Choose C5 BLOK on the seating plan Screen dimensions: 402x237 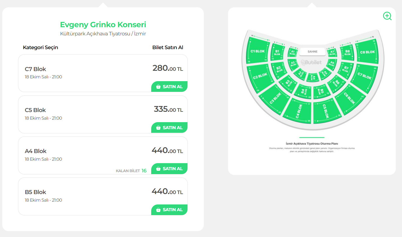click(326, 111)
